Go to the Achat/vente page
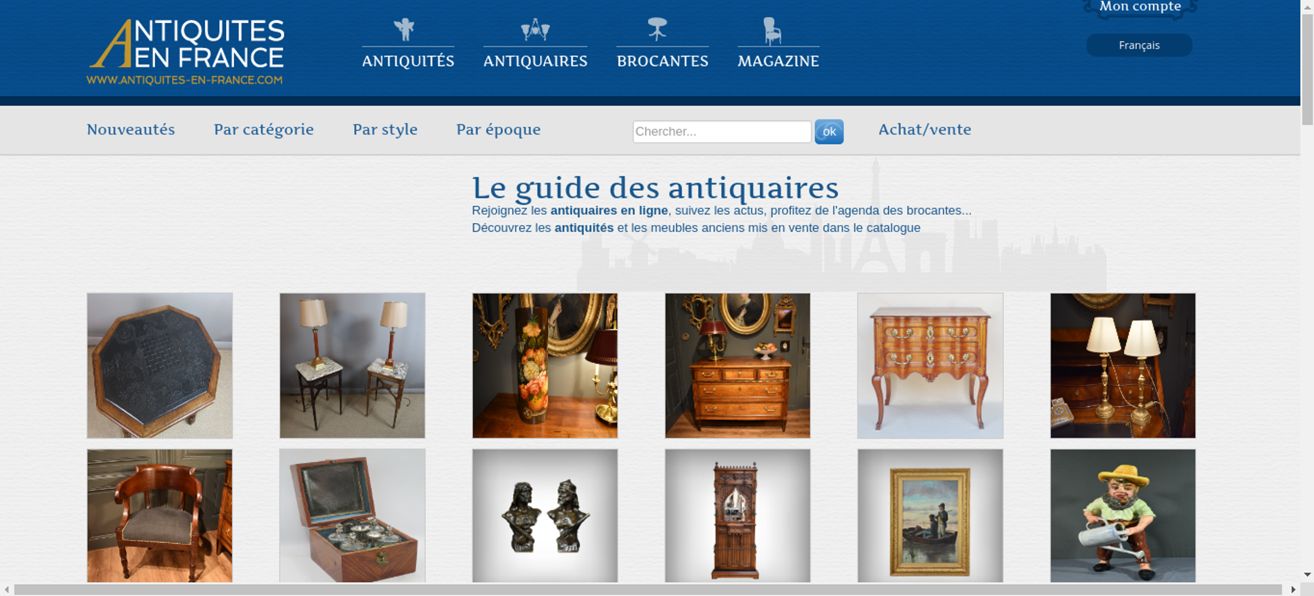The width and height of the screenshot is (1314, 596). pyautogui.click(x=924, y=129)
